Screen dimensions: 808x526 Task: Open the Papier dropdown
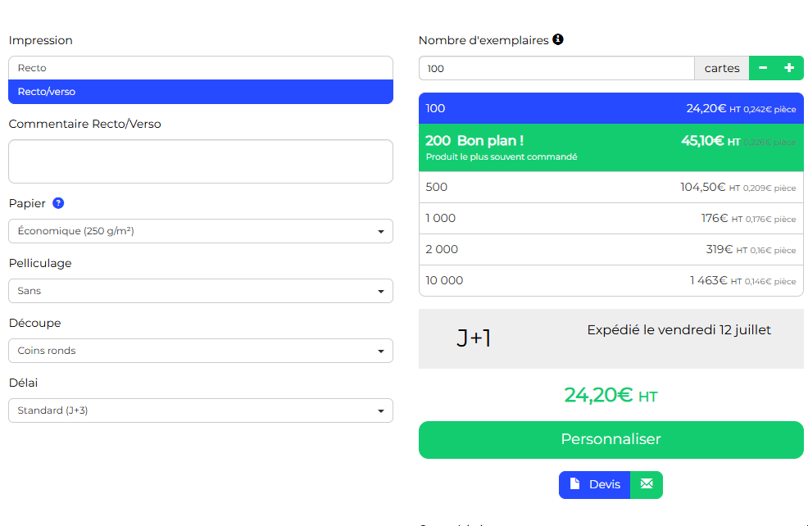(x=201, y=231)
